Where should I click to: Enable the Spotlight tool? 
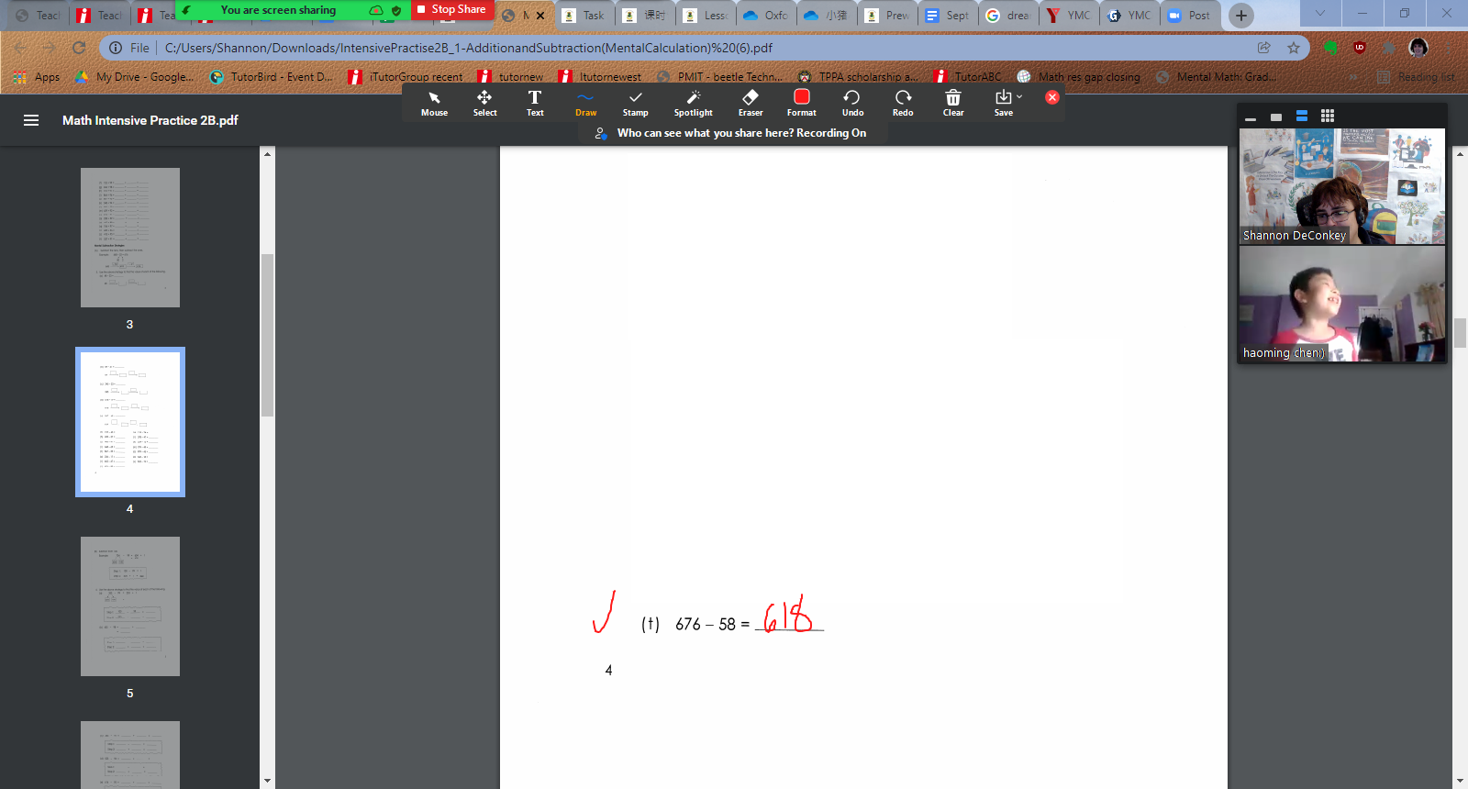click(693, 103)
